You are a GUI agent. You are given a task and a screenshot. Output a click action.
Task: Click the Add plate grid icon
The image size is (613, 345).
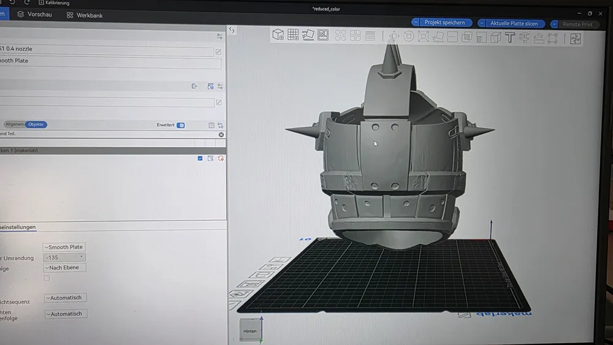pyautogui.click(x=293, y=34)
